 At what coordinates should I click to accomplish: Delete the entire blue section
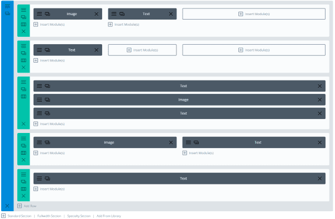(7, 206)
